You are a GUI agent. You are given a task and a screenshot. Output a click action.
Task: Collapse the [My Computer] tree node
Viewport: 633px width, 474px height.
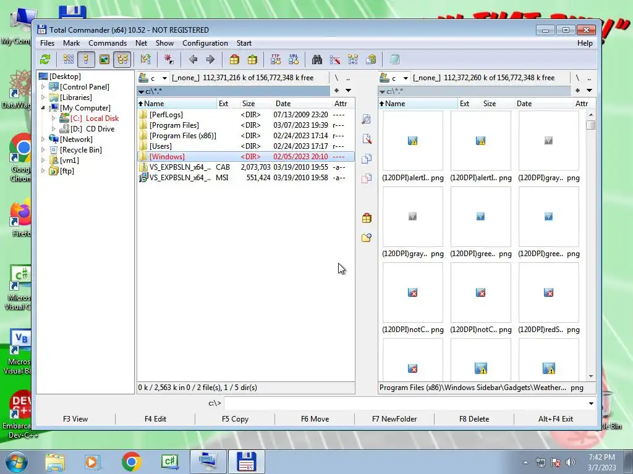(43, 107)
